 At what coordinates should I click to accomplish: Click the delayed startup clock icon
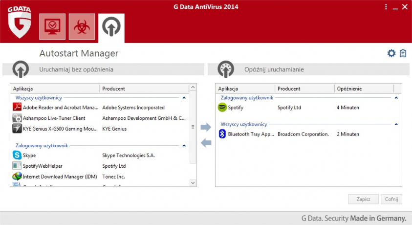click(x=226, y=69)
